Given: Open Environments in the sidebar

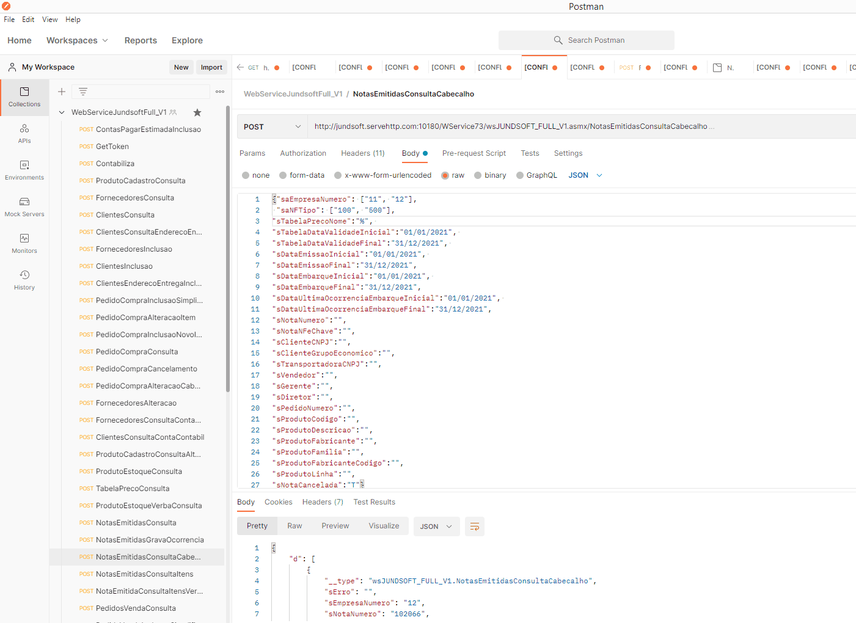Looking at the screenshot, I should tap(24, 170).
